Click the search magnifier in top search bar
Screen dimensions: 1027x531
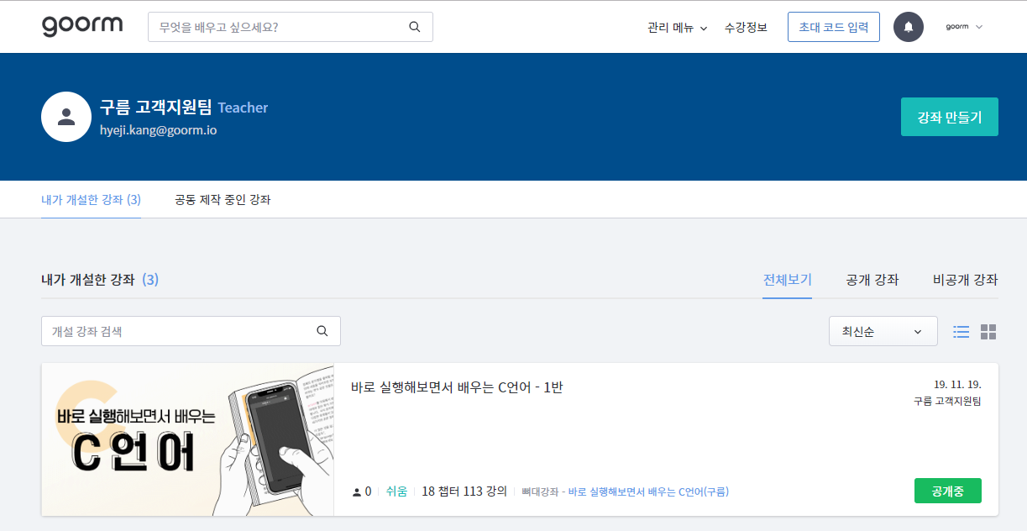point(415,27)
